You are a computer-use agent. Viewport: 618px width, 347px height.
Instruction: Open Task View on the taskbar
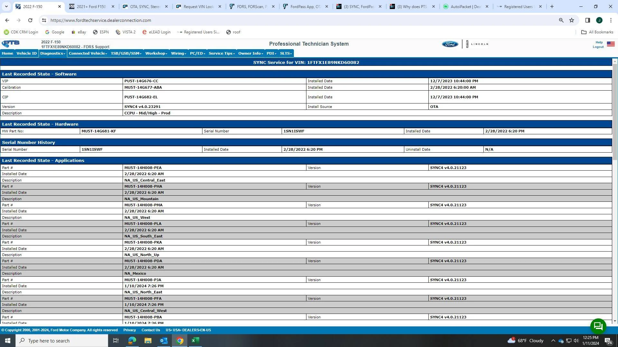click(x=116, y=341)
